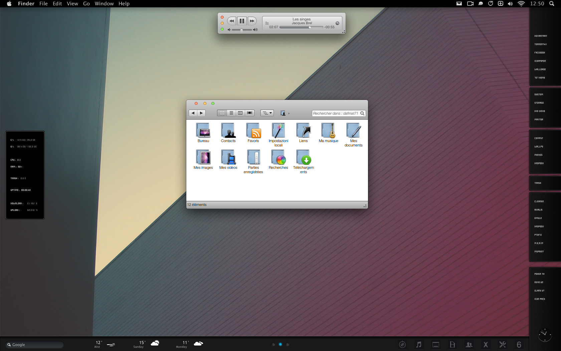Click the window/screen icon in the dock

point(435,345)
